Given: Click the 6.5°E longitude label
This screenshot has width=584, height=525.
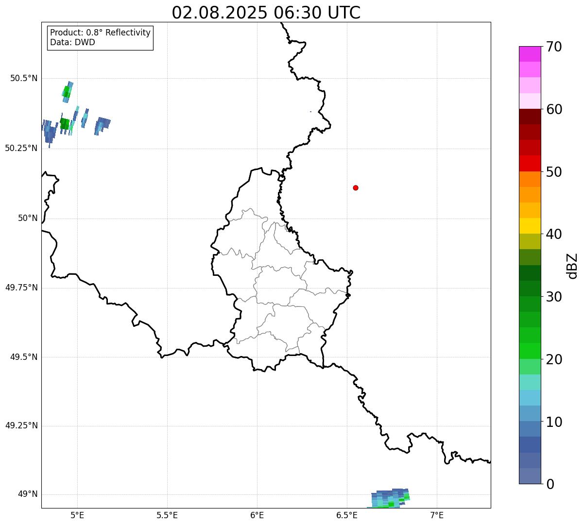Looking at the screenshot, I should (347, 515).
